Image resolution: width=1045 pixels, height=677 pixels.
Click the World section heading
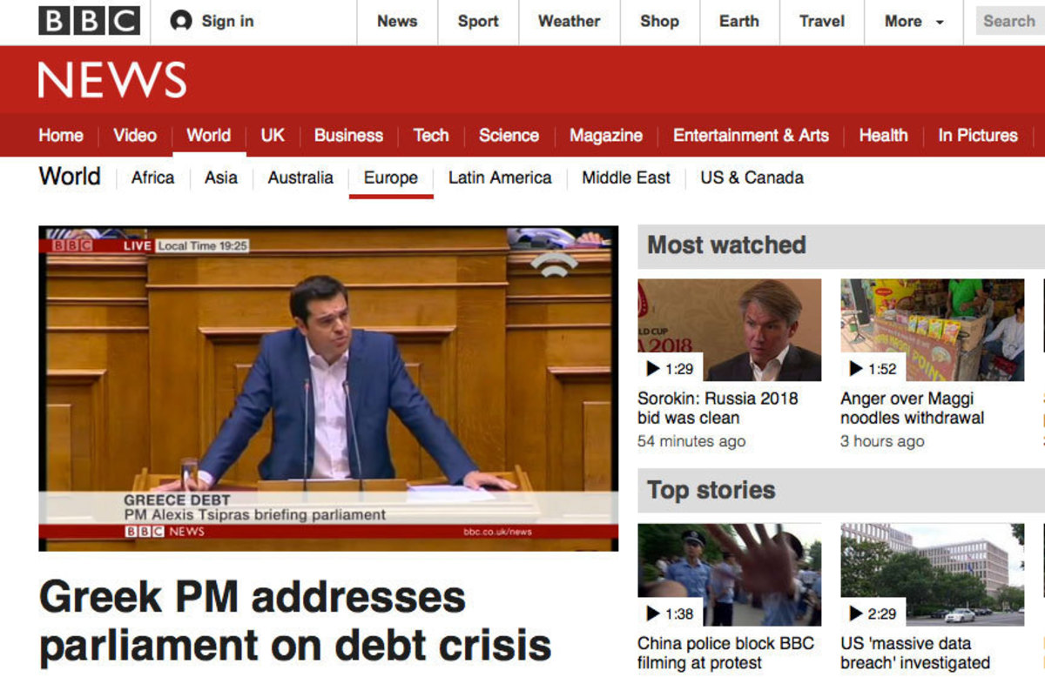click(x=70, y=177)
